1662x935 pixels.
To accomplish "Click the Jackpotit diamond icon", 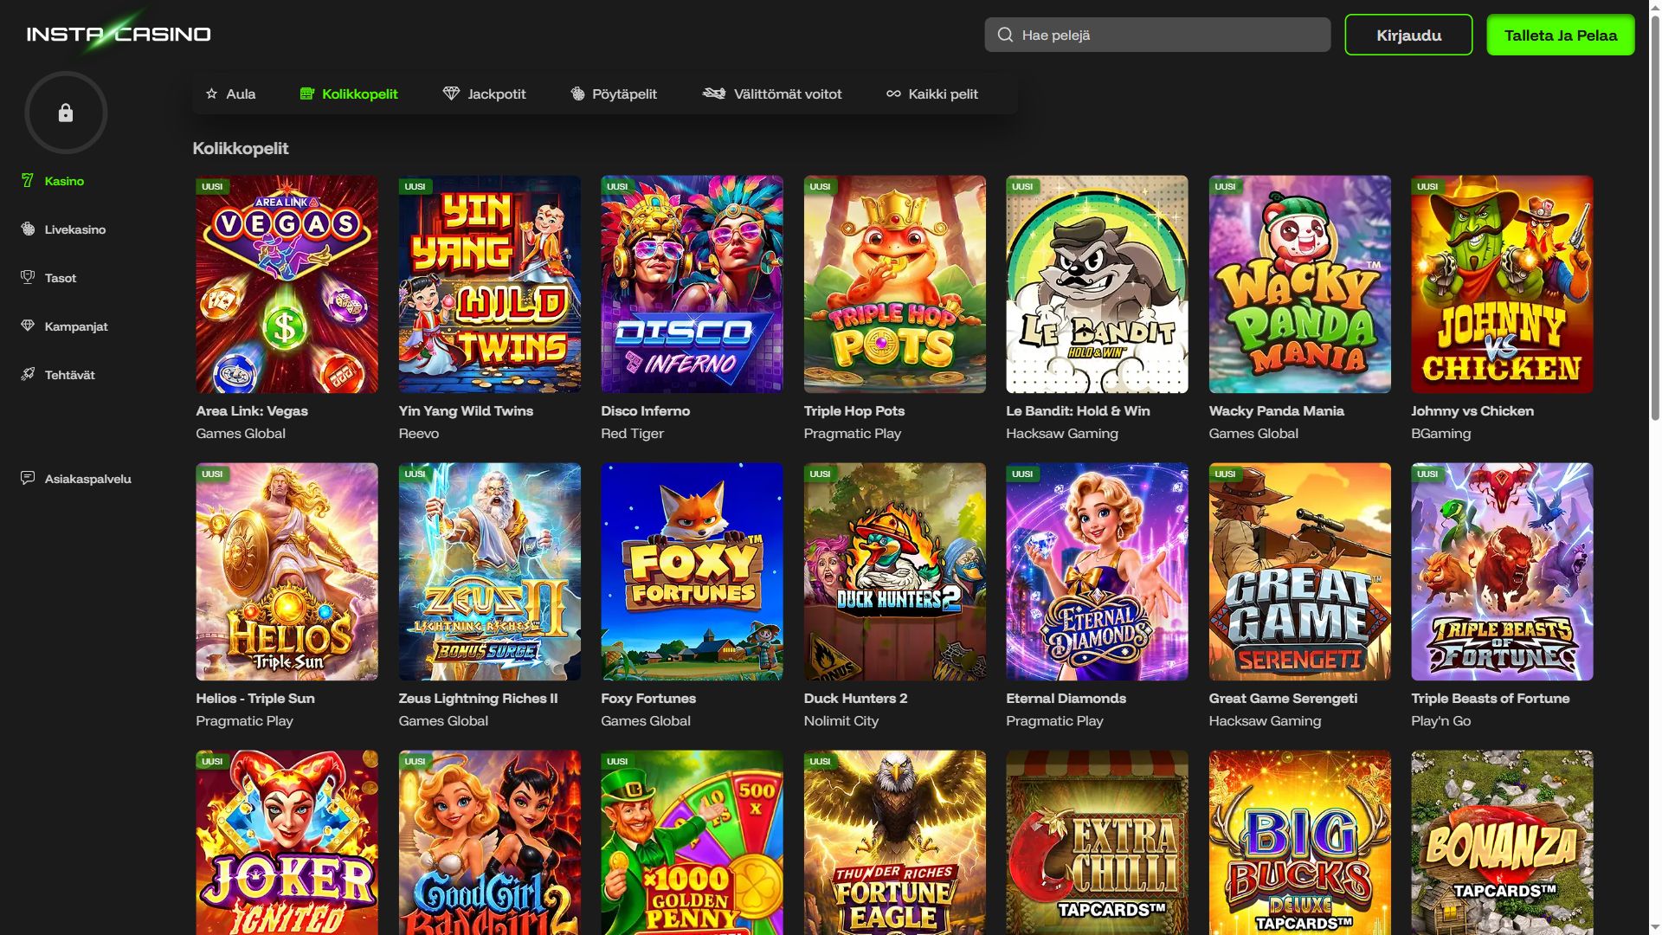I will point(451,93).
